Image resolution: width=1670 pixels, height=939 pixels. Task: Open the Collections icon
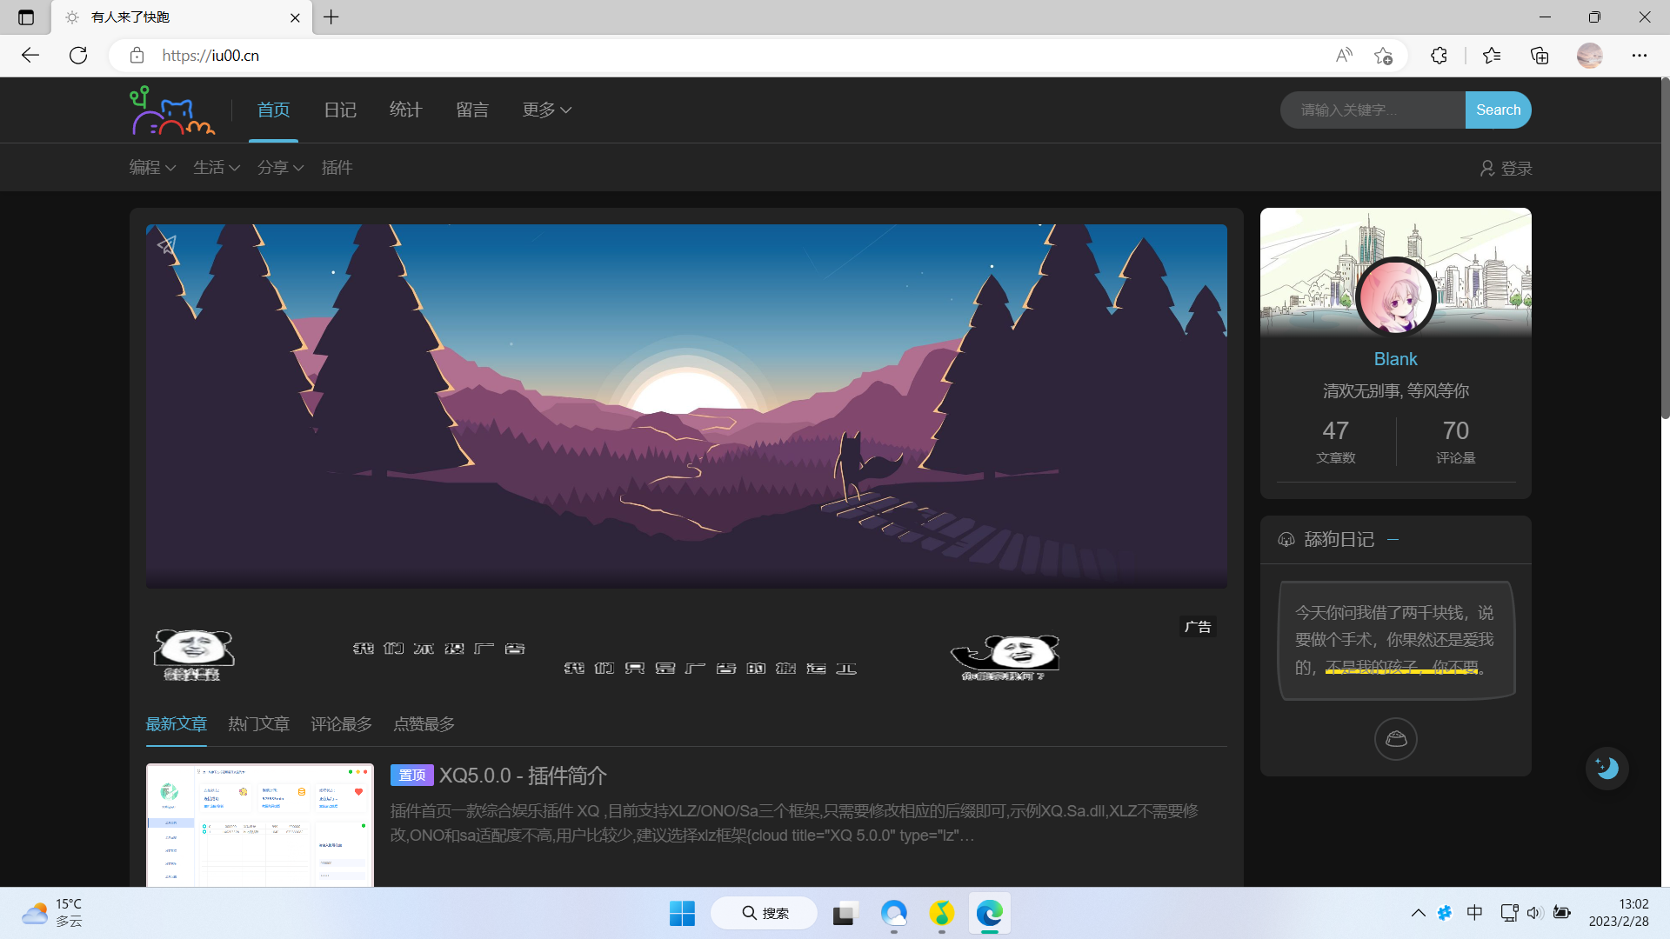point(1540,56)
